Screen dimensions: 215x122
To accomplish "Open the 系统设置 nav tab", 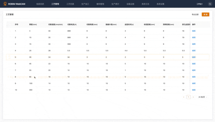I will pos(161,4).
